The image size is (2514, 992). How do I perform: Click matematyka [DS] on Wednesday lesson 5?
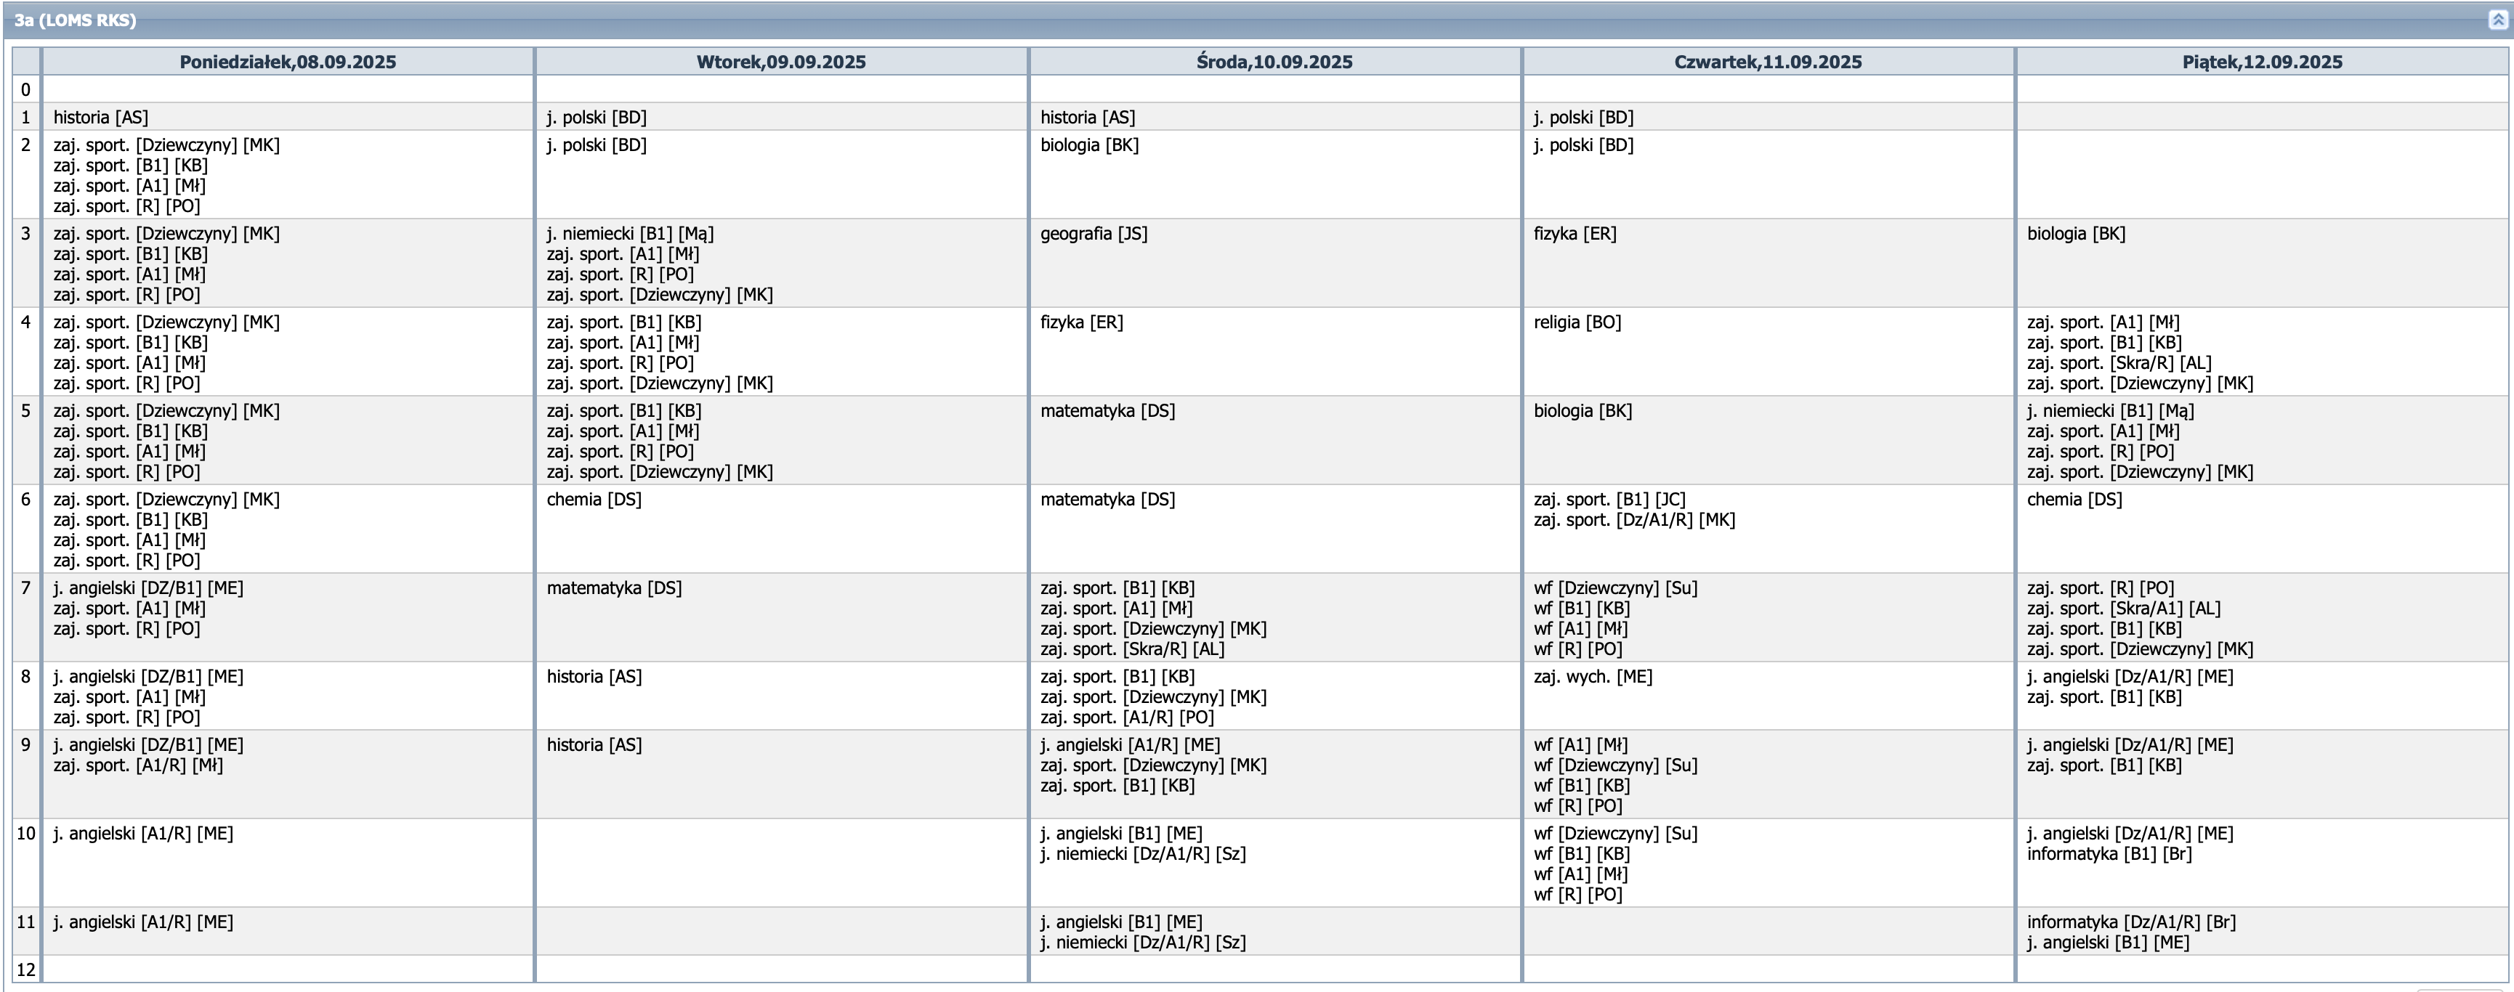pyautogui.click(x=1107, y=410)
